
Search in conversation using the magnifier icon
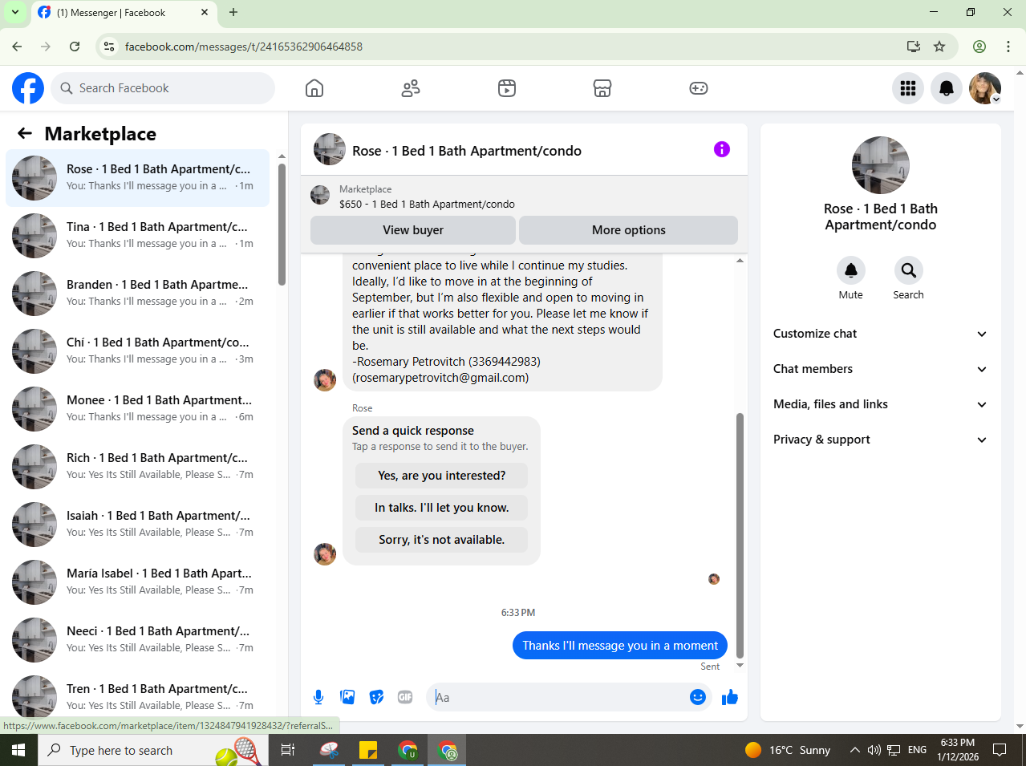[909, 270]
